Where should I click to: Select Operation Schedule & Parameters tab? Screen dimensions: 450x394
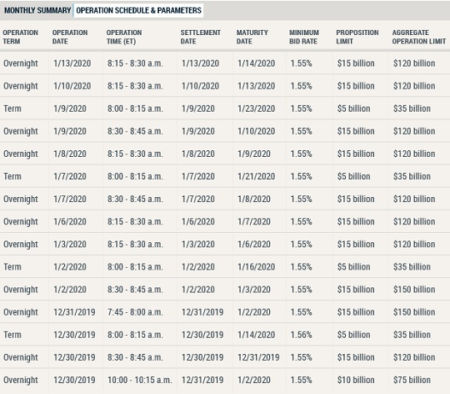(138, 10)
